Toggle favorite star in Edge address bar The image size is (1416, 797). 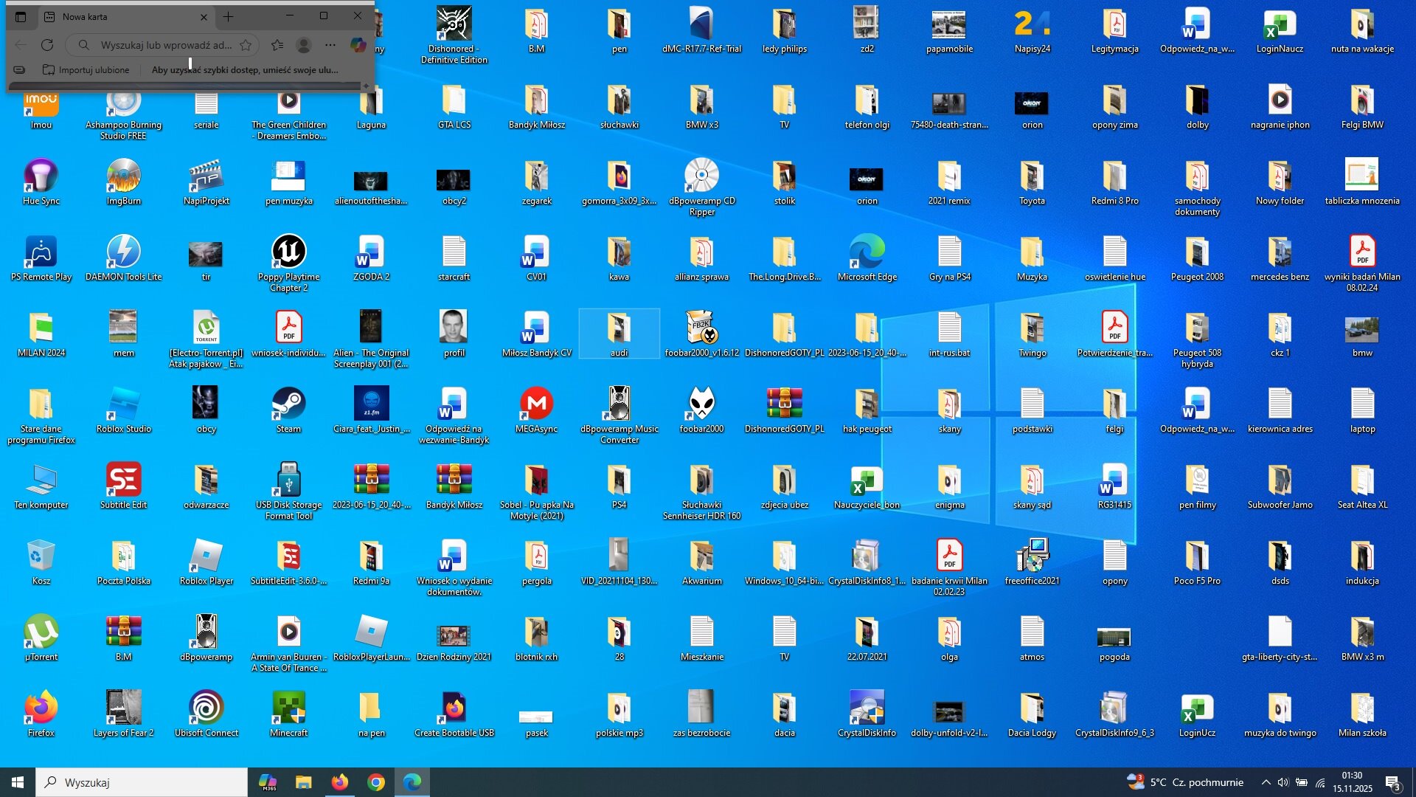click(246, 45)
